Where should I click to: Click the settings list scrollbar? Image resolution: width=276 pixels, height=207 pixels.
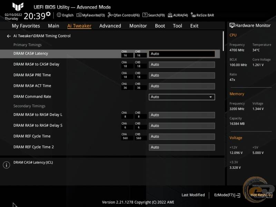pyautogui.click(x=223, y=41)
